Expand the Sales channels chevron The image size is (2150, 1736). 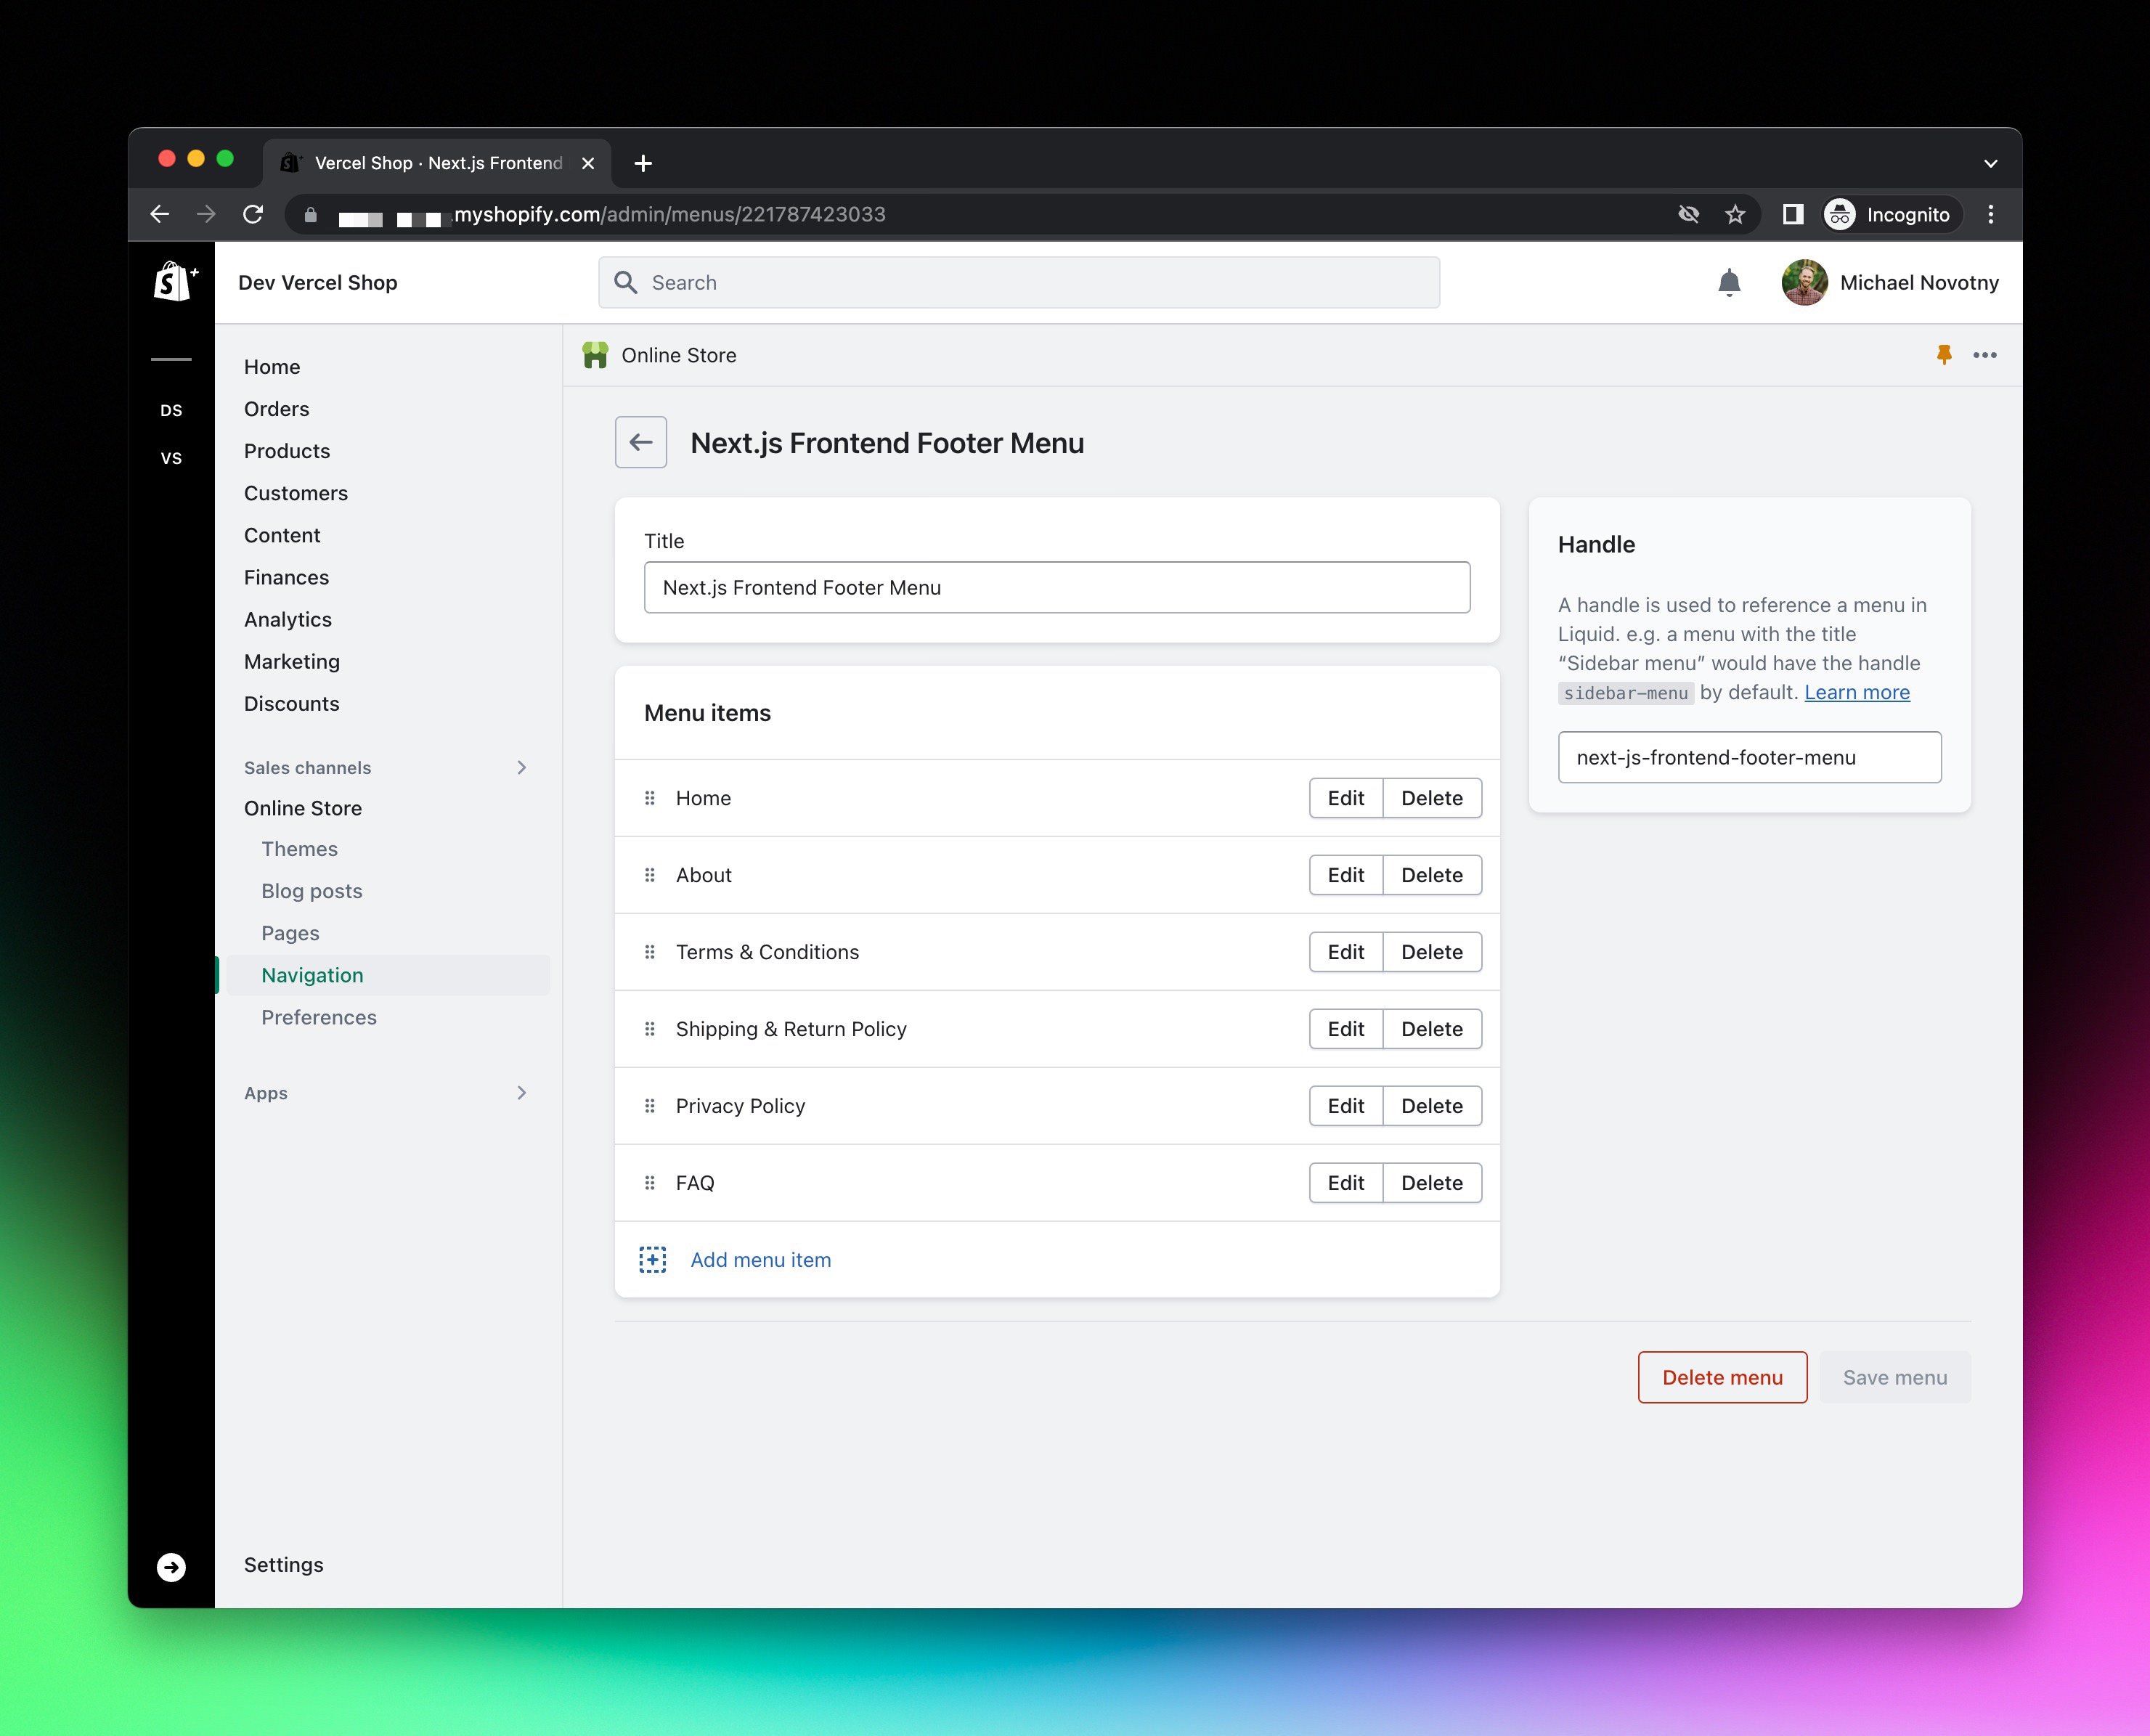(x=521, y=767)
